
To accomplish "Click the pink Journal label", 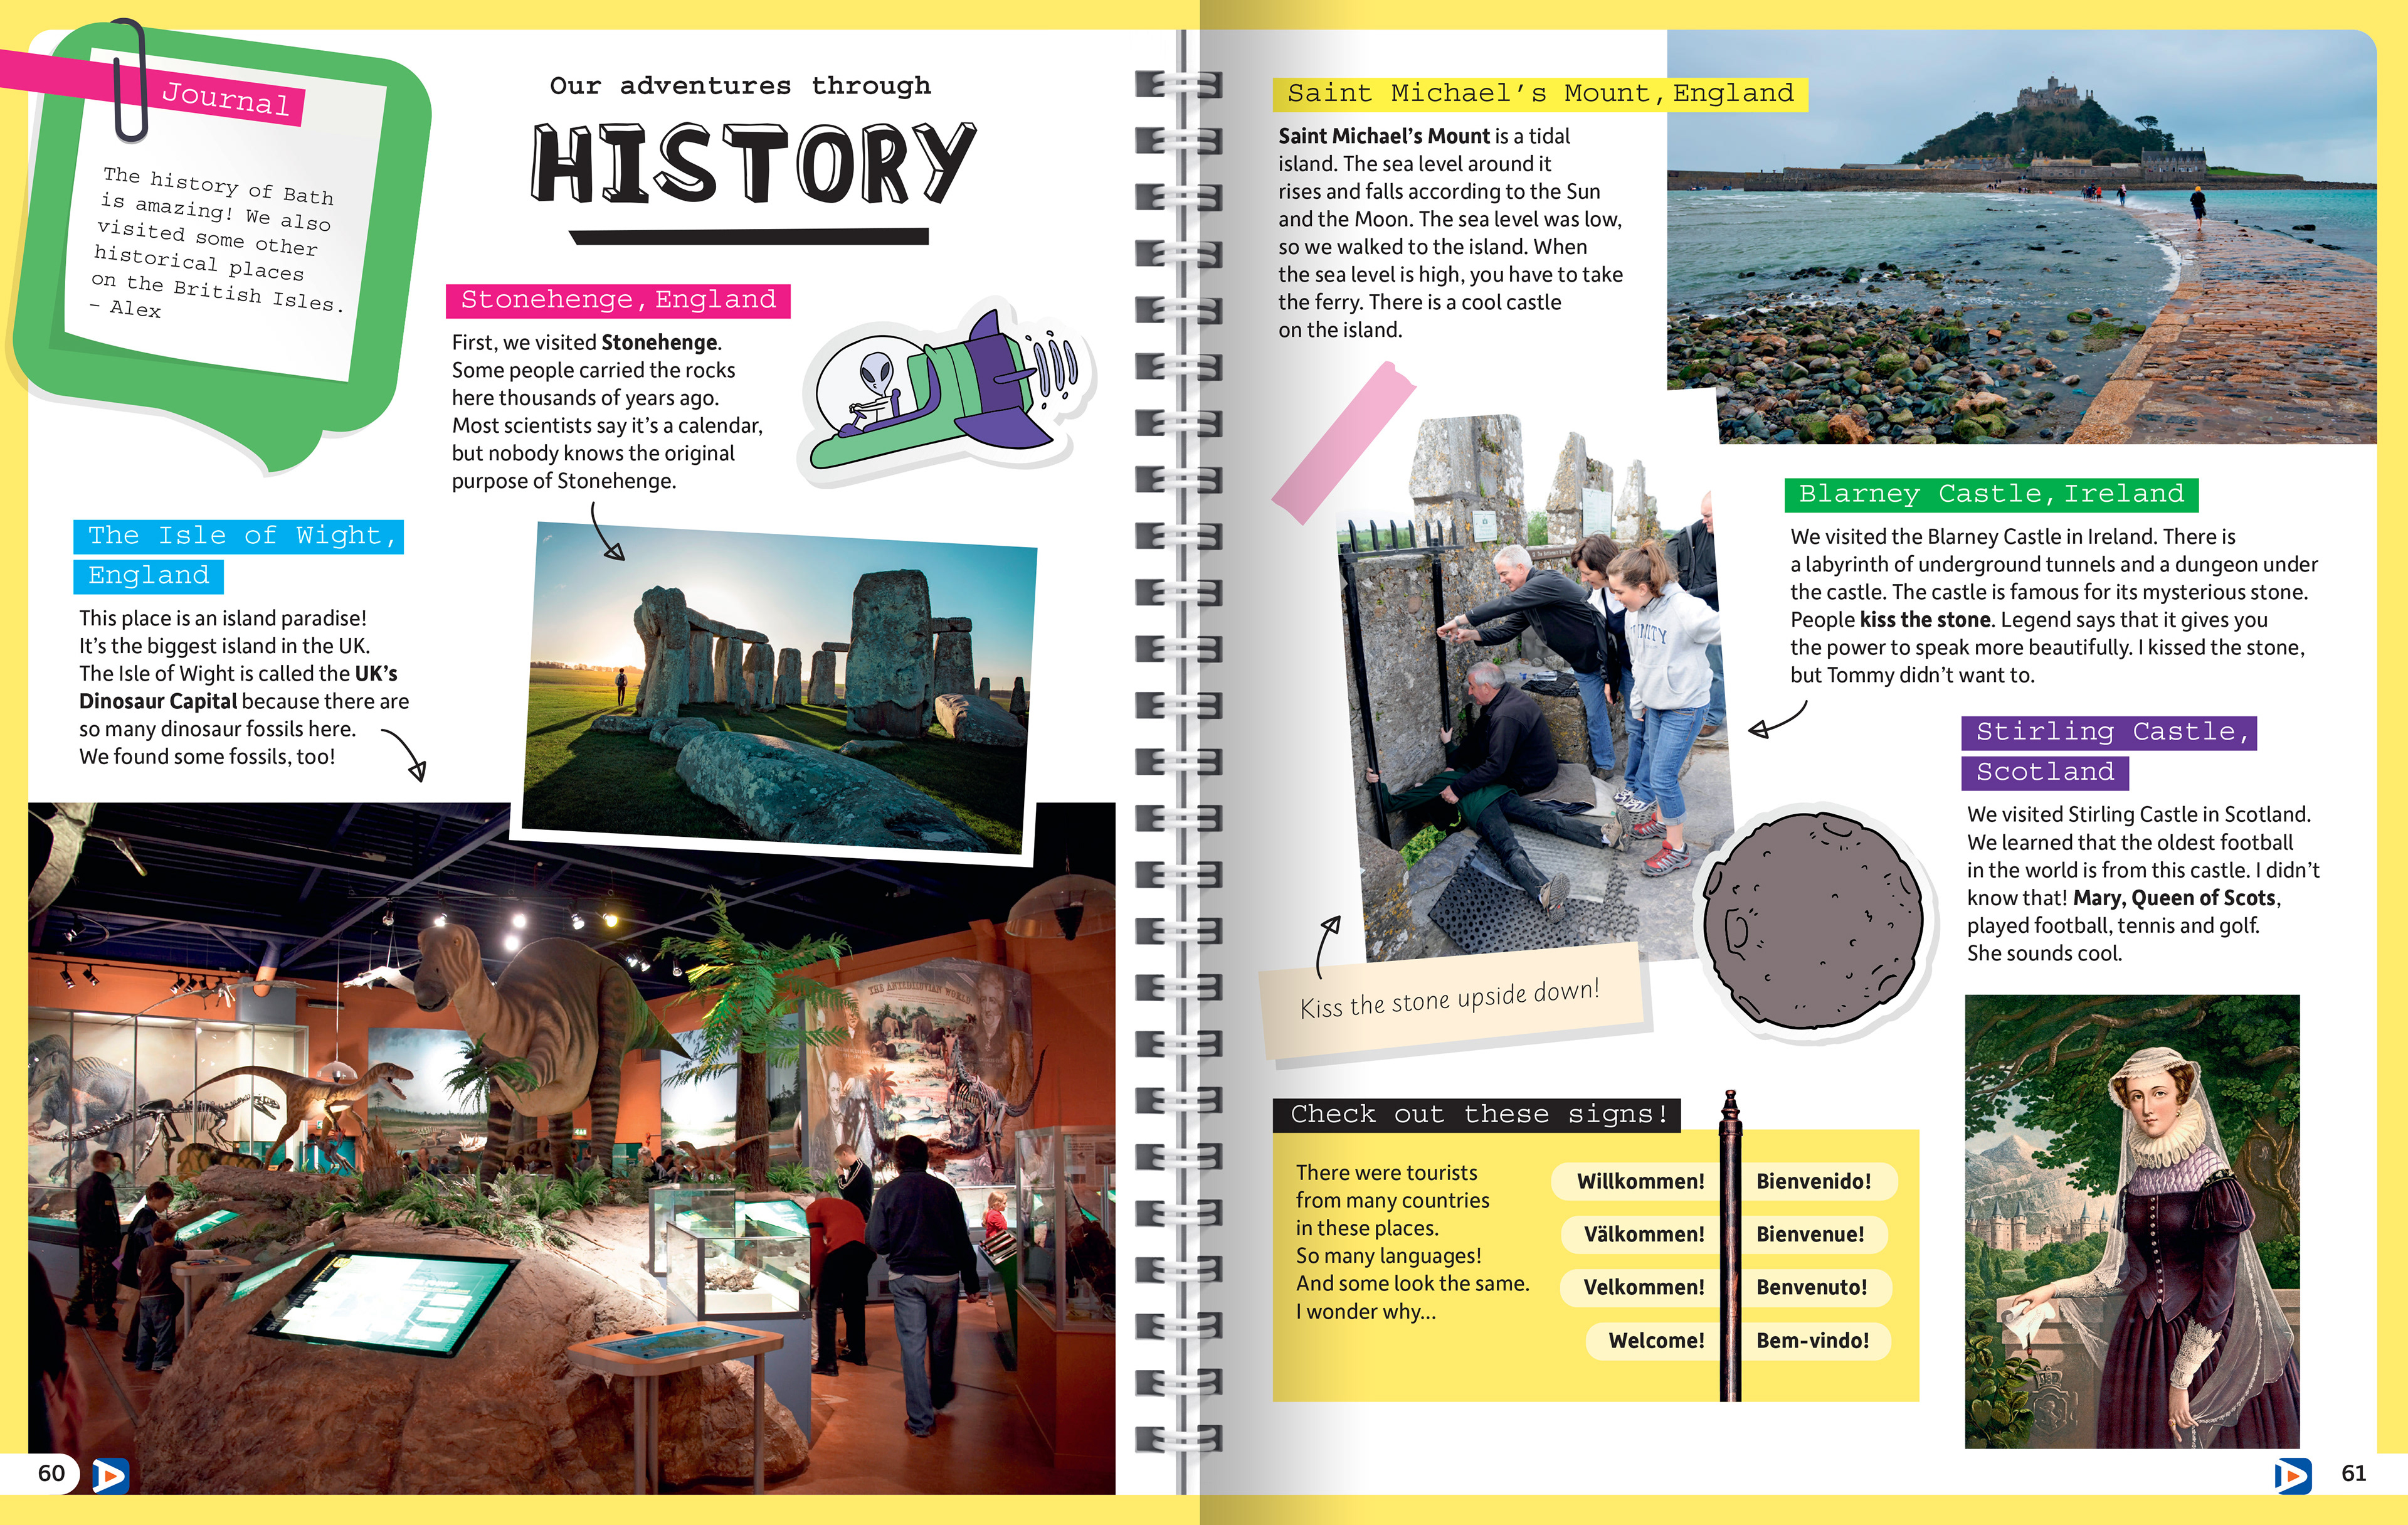I will point(226,99).
